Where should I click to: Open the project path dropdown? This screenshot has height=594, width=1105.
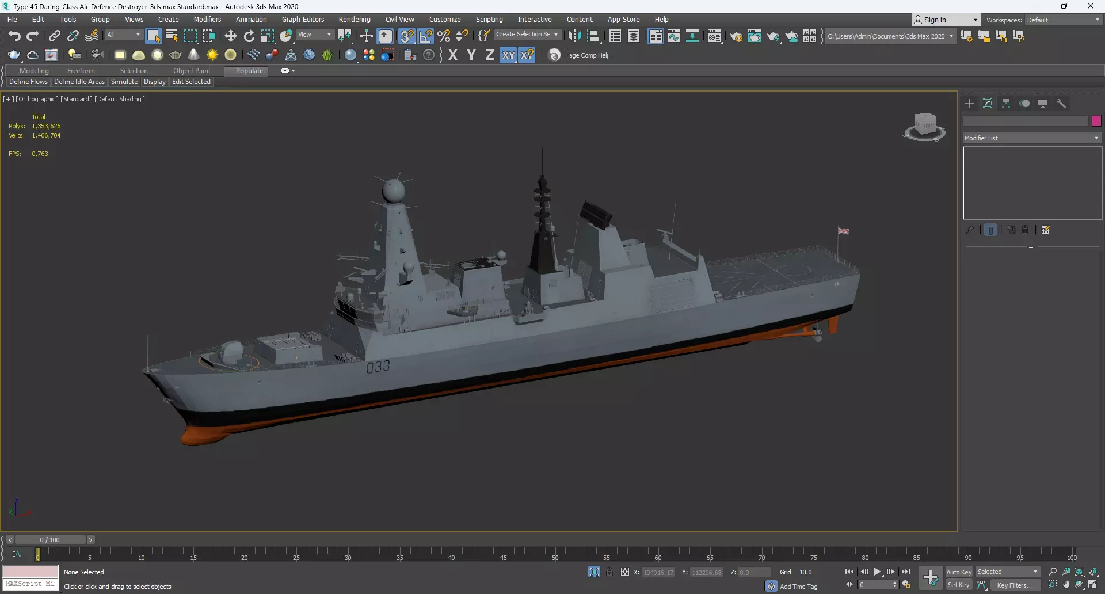pos(891,36)
